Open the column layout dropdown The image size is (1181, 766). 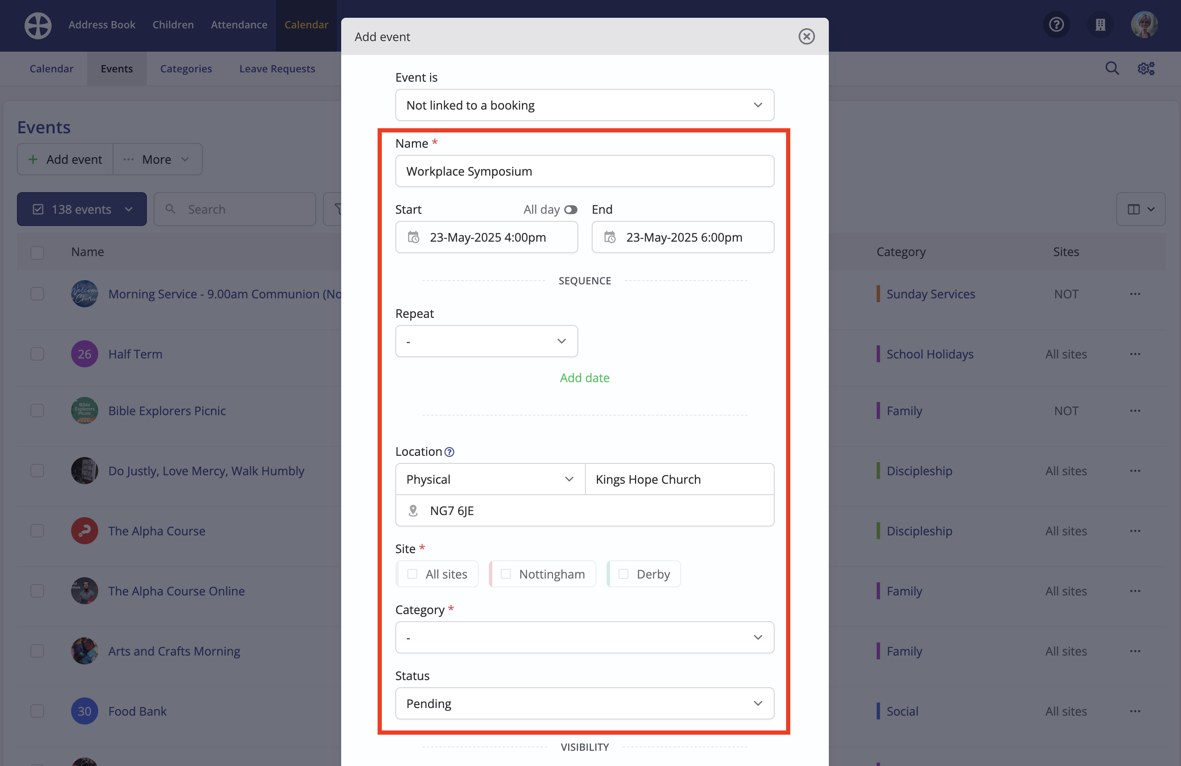(x=1141, y=209)
